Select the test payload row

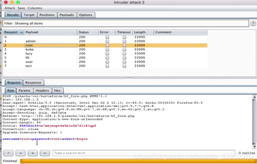tap(105, 66)
